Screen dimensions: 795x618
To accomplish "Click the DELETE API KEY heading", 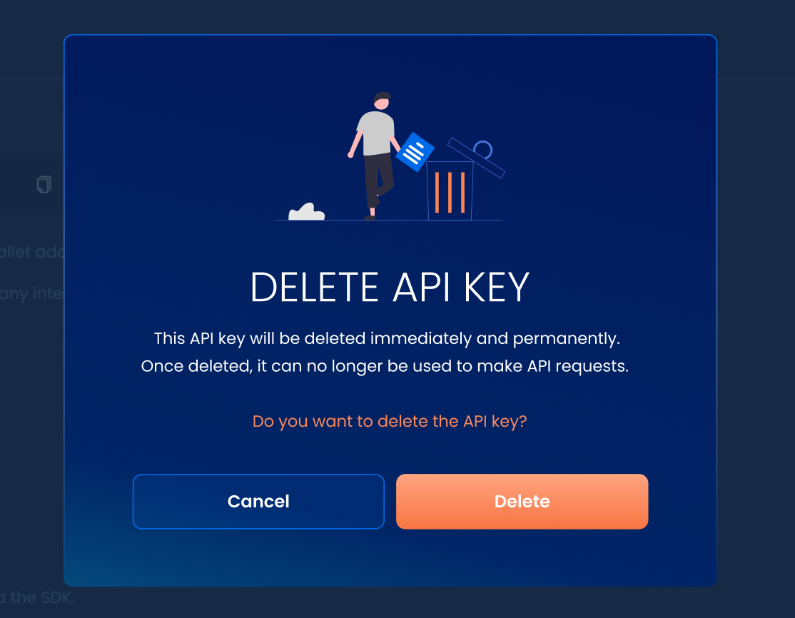I will tap(390, 287).
